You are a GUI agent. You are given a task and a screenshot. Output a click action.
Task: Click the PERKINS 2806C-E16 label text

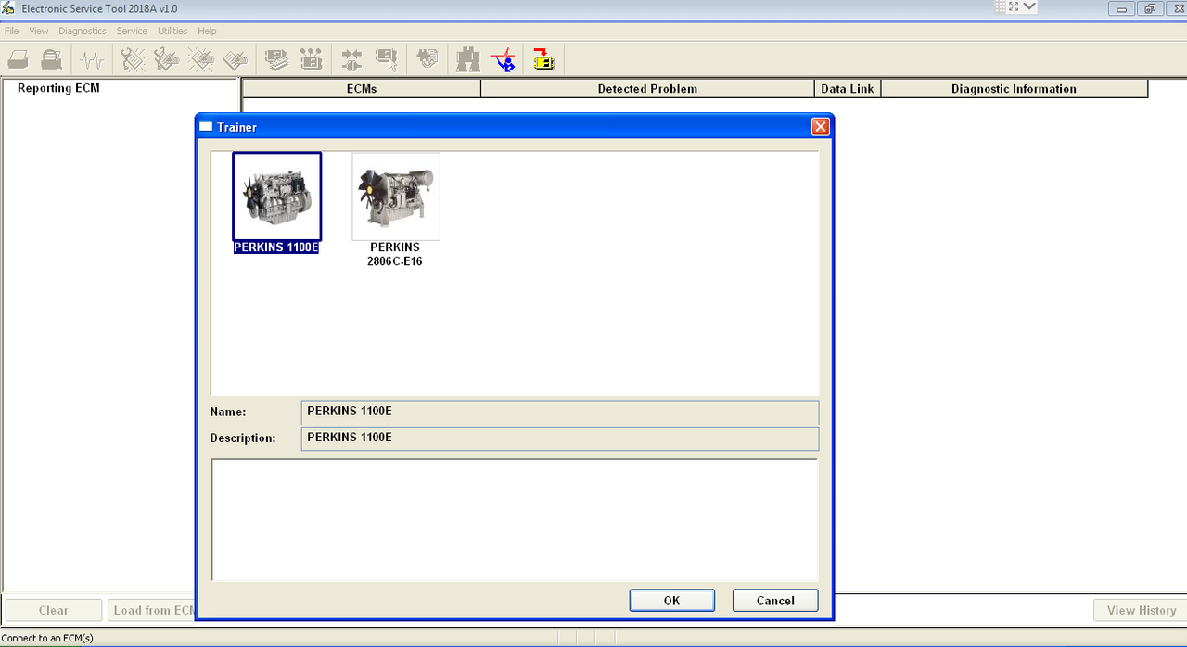395,254
